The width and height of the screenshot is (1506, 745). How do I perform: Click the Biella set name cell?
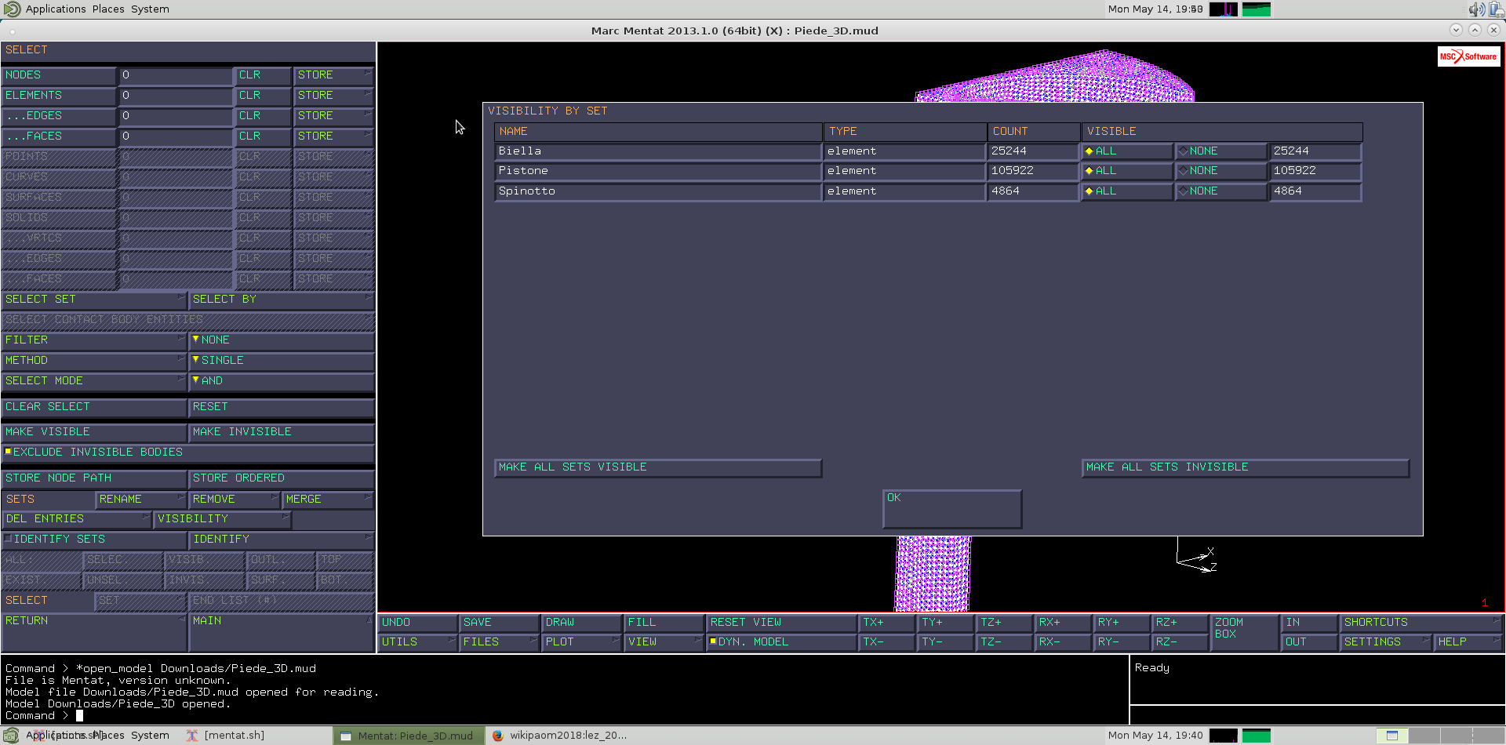pos(658,151)
